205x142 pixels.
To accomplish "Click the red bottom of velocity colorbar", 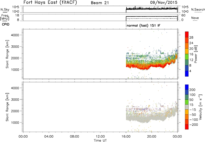I will point(187,127).
